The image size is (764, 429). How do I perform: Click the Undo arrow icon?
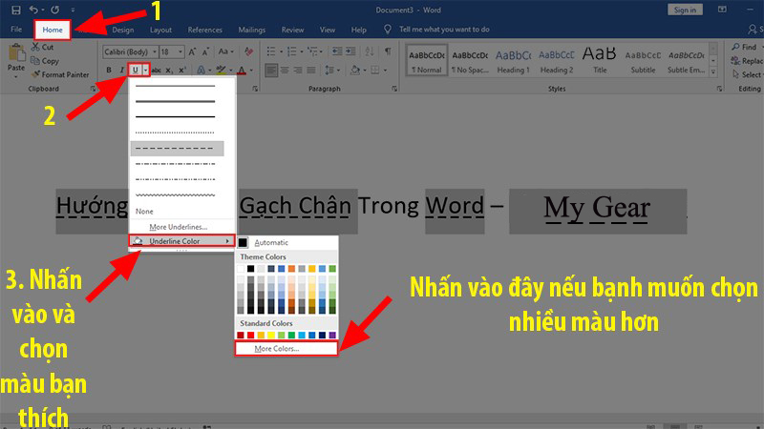click(x=33, y=10)
